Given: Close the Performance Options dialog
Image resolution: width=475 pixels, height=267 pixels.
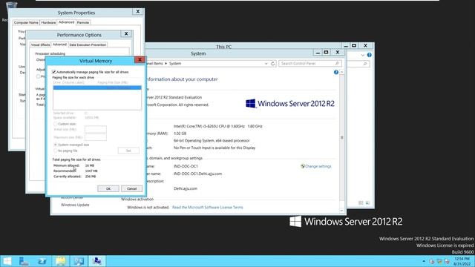Looking at the screenshot, I should click(126, 33).
